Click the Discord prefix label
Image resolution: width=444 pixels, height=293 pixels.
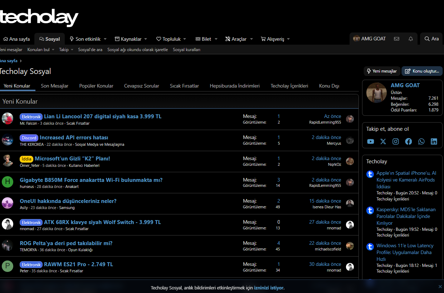tap(29, 138)
